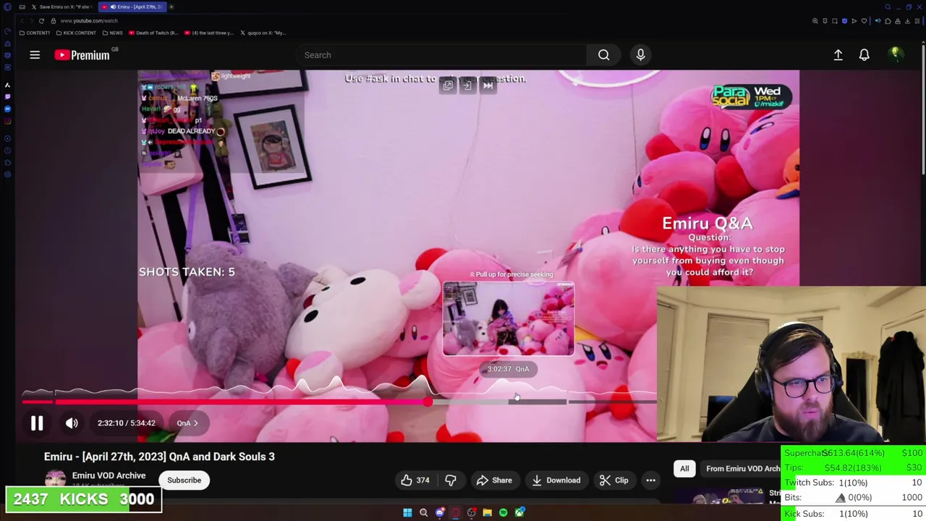
Task: Click the seek preview thumbnail
Action: click(x=509, y=319)
